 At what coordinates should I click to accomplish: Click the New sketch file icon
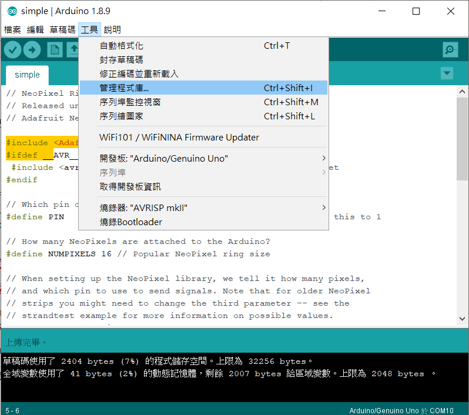point(55,50)
